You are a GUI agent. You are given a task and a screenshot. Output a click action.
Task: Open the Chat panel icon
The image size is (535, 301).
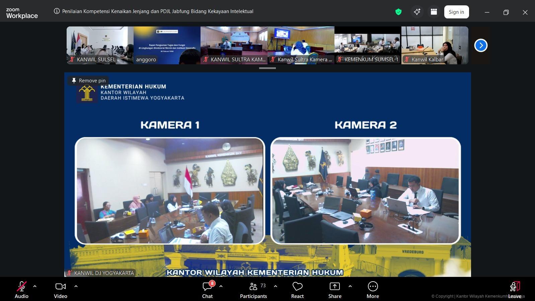click(x=207, y=287)
